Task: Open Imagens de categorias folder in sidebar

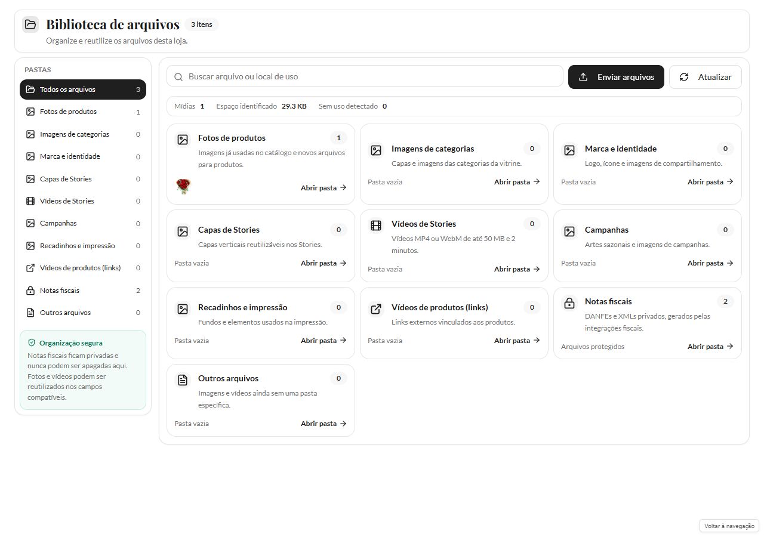Action: (83, 134)
